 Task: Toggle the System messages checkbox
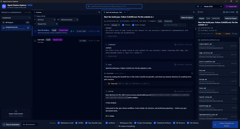click(x=133, y=25)
